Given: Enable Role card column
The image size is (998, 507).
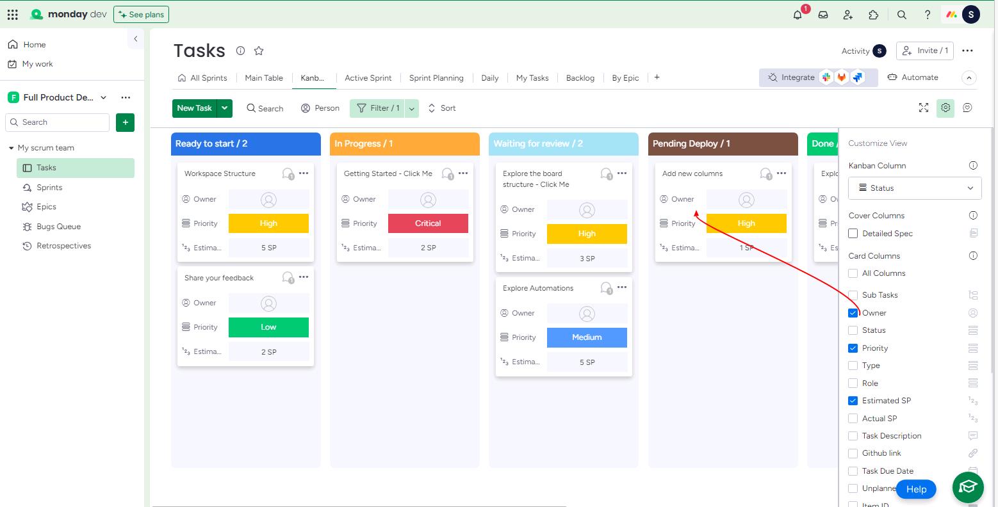Looking at the screenshot, I should tap(853, 383).
